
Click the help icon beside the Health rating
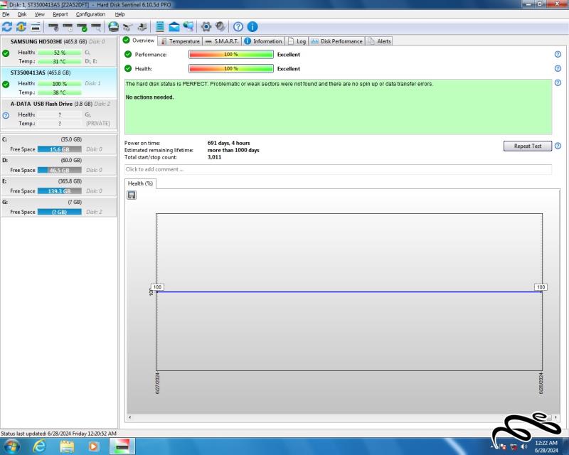click(x=558, y=68)
